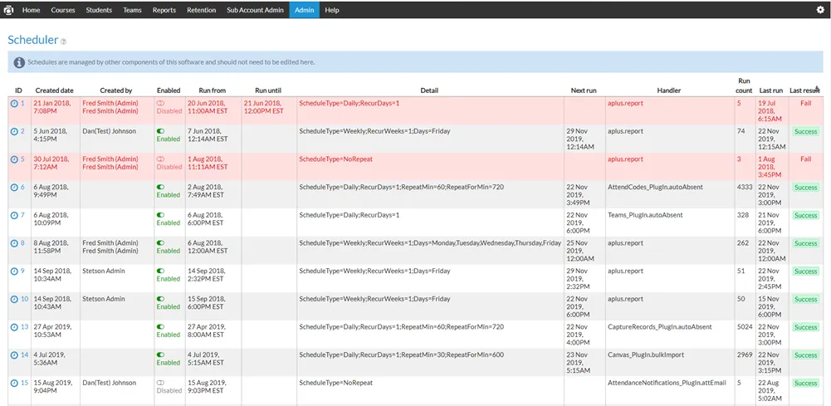Click clock icon for schedule ID 8
This screenshot has width=831, height=406.
click(14, 243)
